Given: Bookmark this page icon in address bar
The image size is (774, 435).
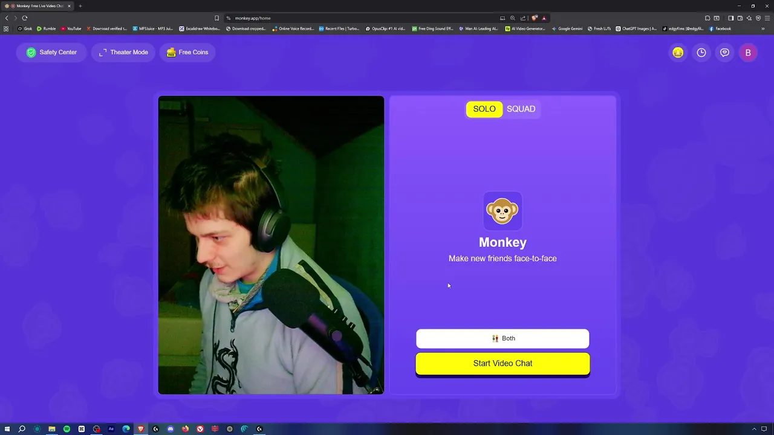Looking at the screenshot, I should [216, 18].
